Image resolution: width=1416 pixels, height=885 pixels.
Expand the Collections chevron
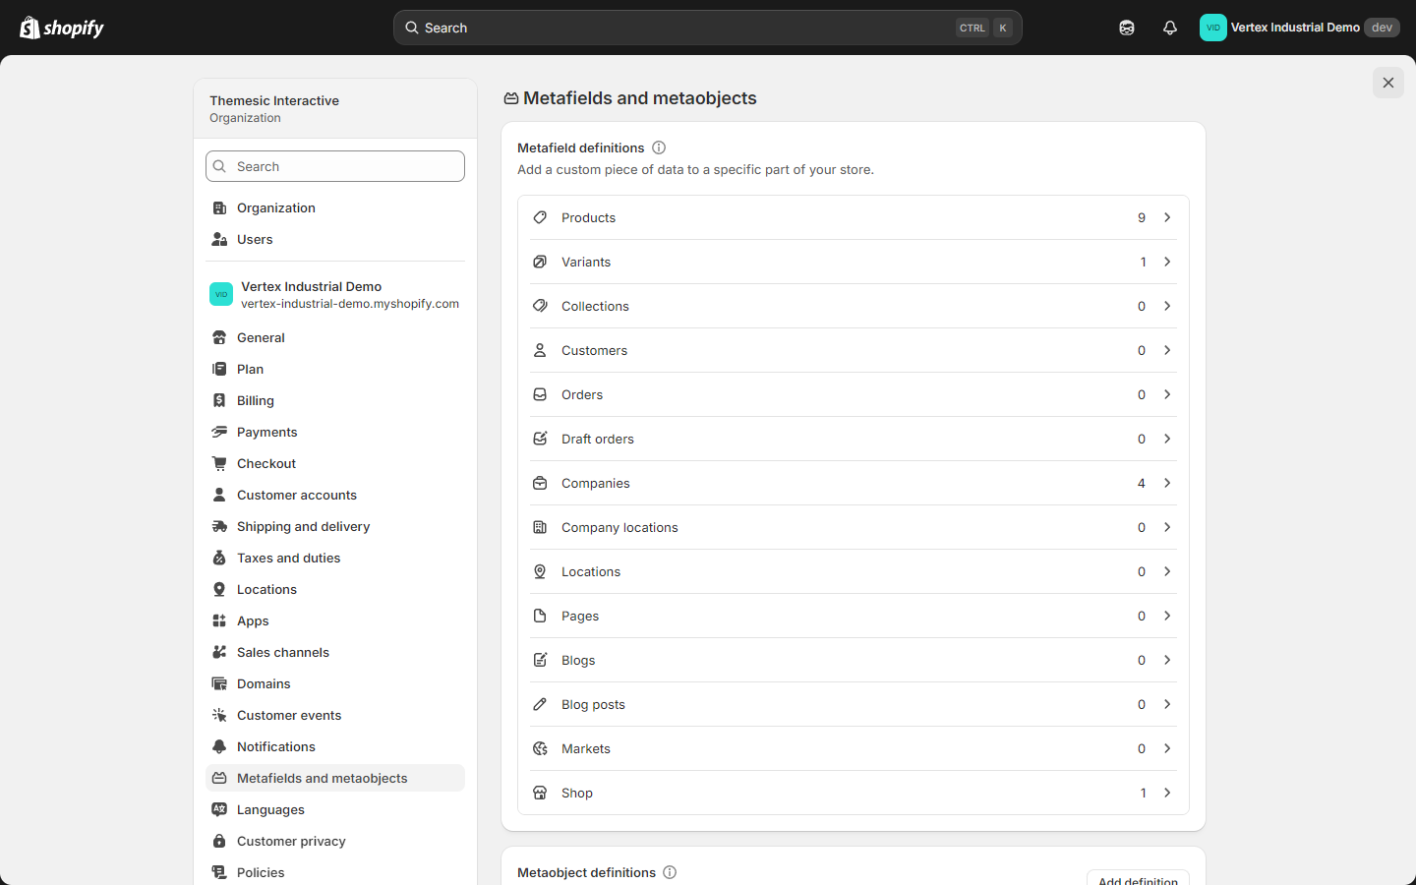pyautogui.click(x=1167, y=306)
